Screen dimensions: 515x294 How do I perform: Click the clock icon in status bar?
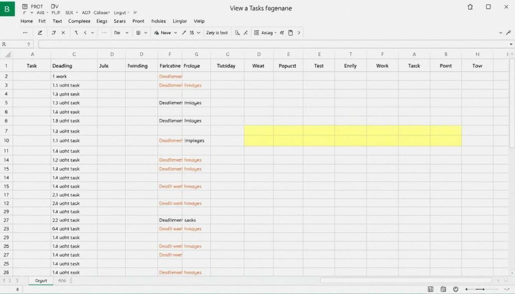[456, 289]
